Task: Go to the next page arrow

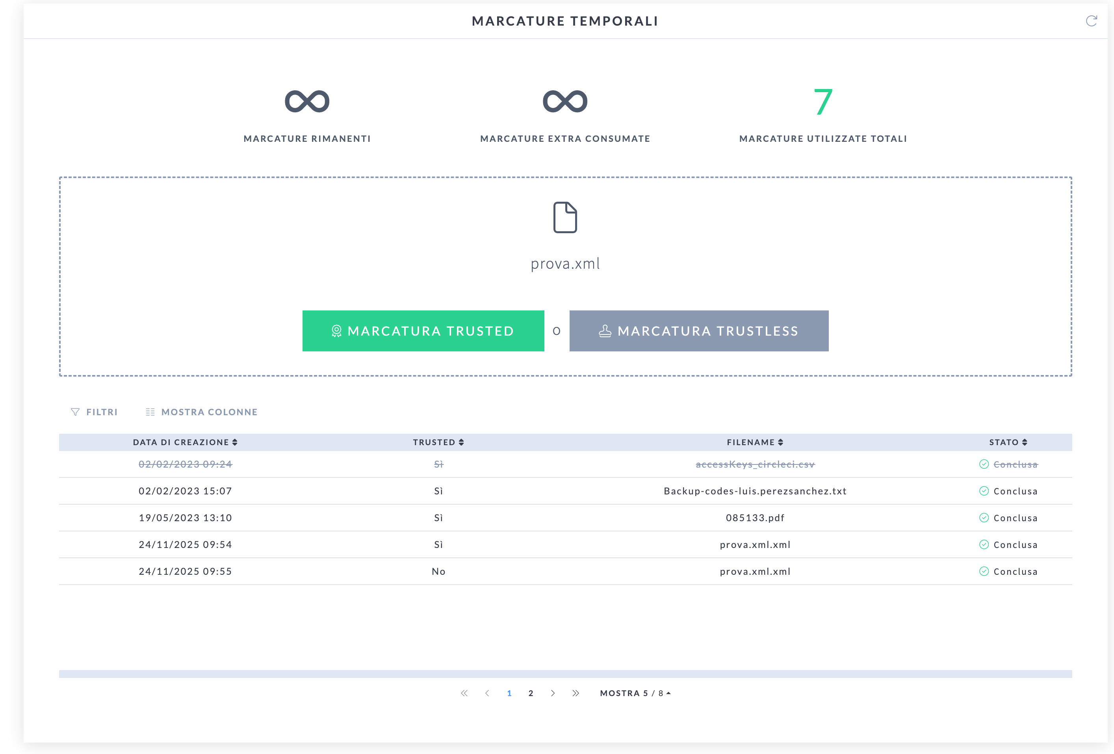Action: pyautogui.click(x=553, y=693)
